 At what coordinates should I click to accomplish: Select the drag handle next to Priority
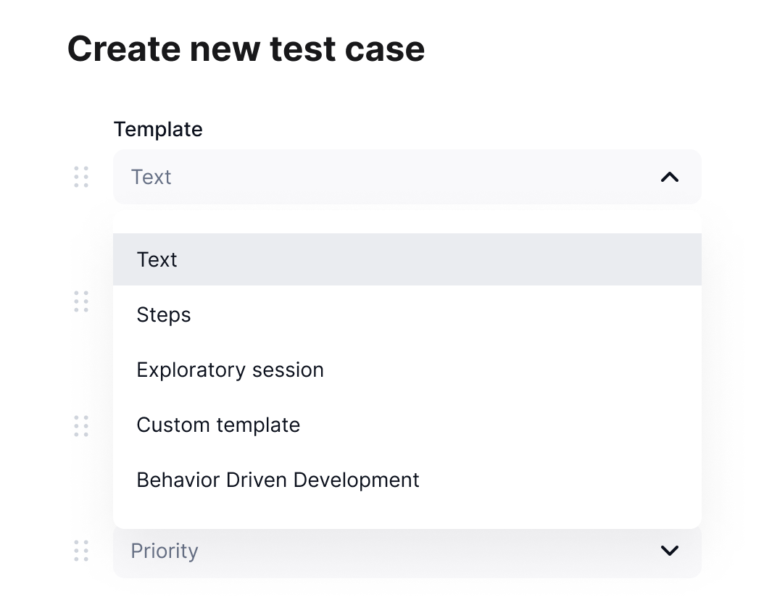coord(81,551)
